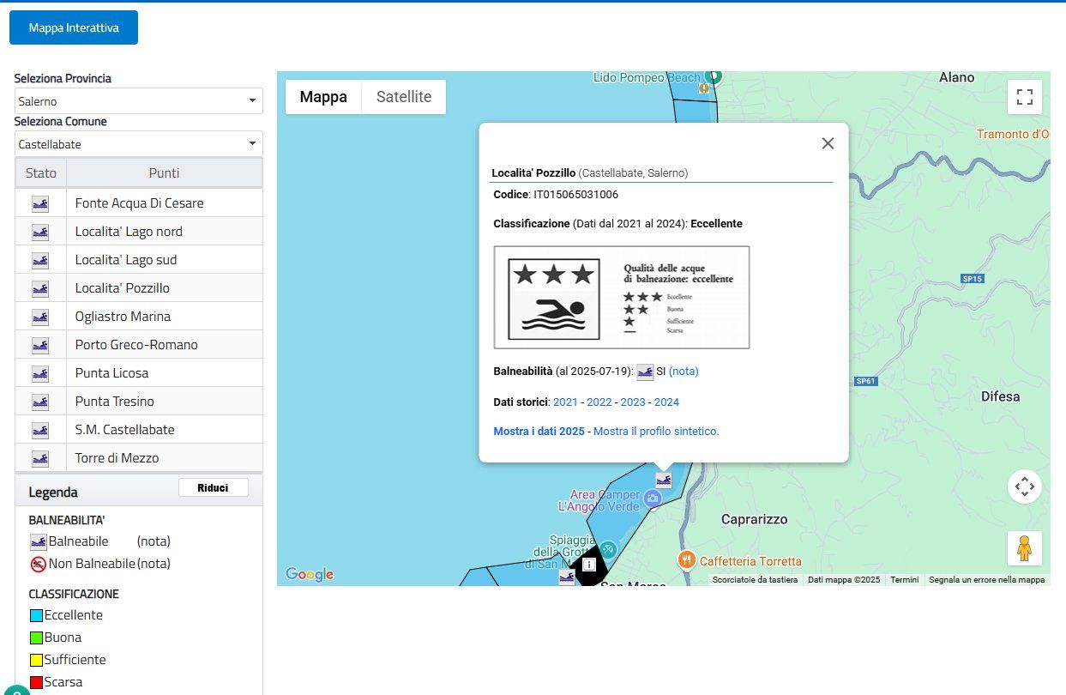This screenshot has height=695, width=1066.
Task: Open the Seleziona Provincia dropdown
Action: (x=138, y=101)
